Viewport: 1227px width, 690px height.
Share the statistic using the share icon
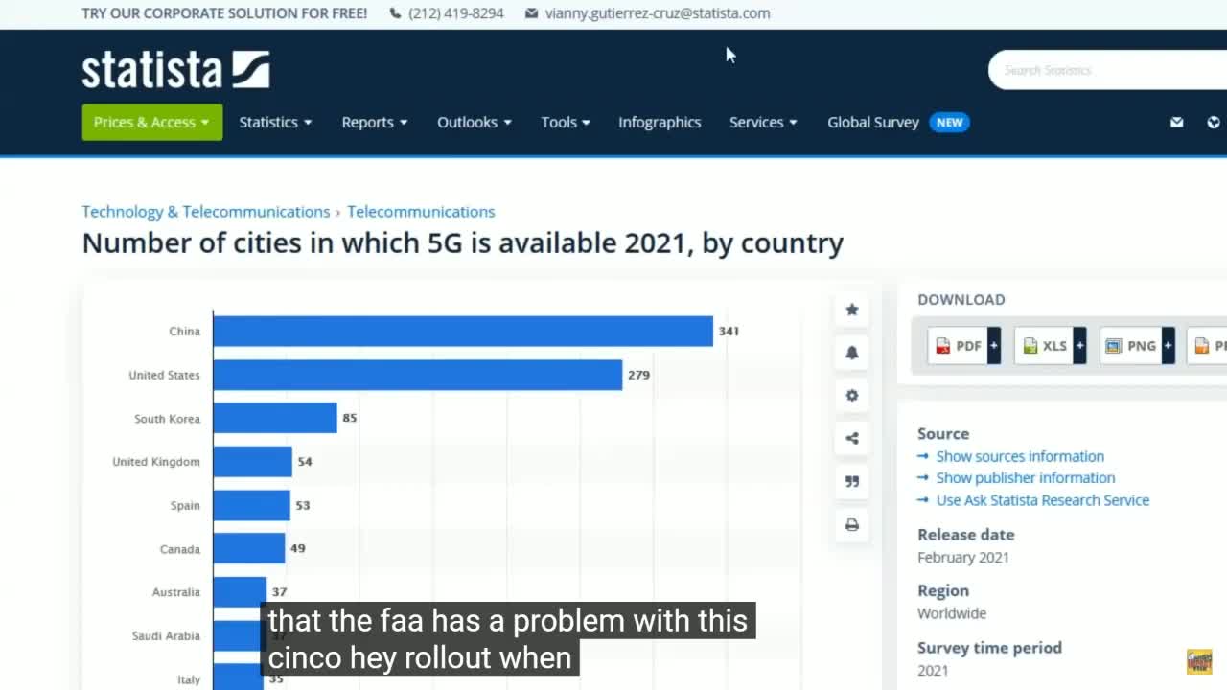[851, 438]
